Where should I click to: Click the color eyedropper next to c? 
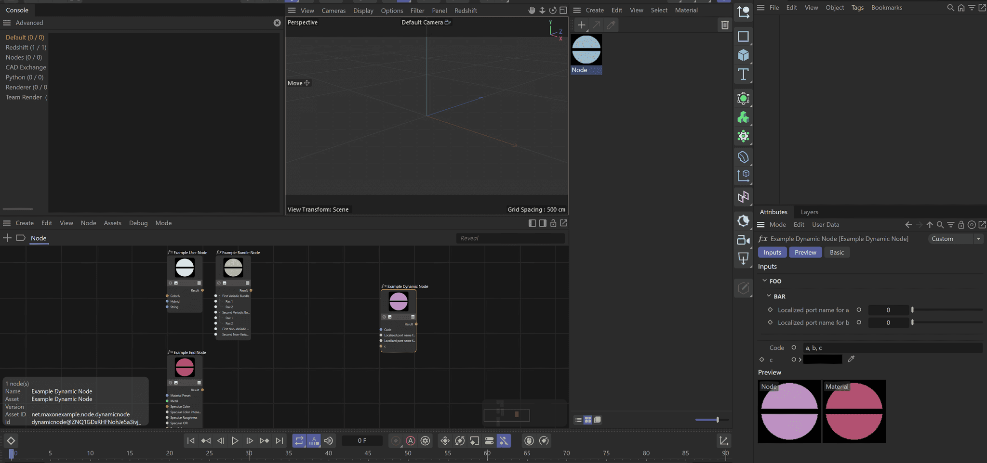pyautogui.click(x=851, y=359)
